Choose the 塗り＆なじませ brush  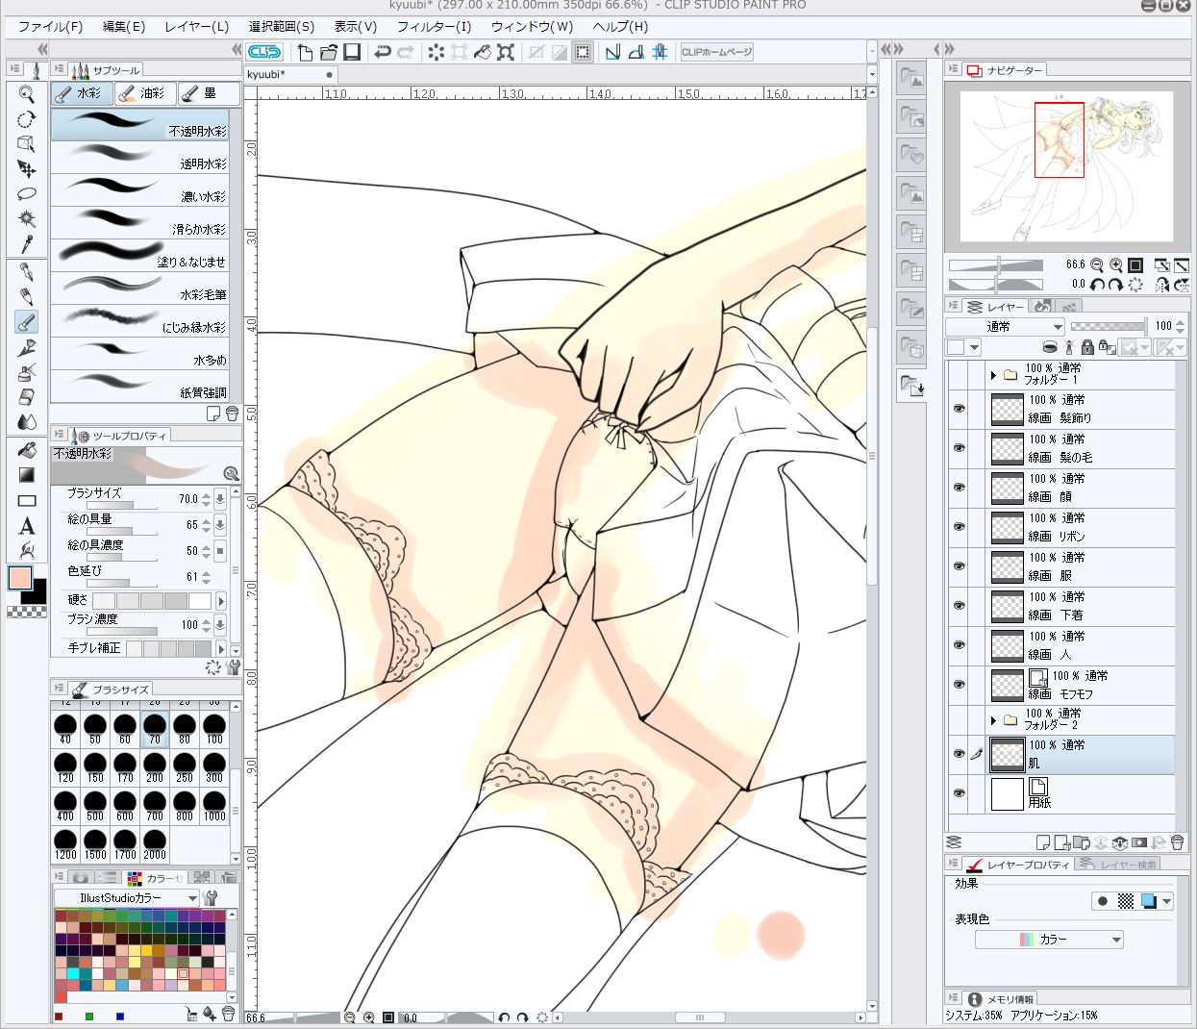(140, 256)
